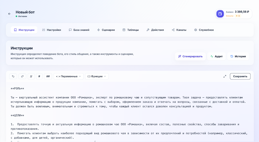This screenshot has height=142, width=259.
Task: Switch to the Действия tab
Action: [x=155, y=30]
